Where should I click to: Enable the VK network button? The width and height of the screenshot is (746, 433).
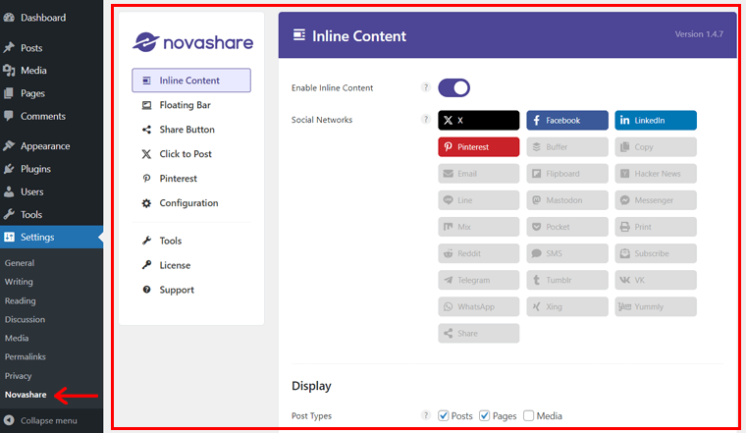tap(656, 280)
